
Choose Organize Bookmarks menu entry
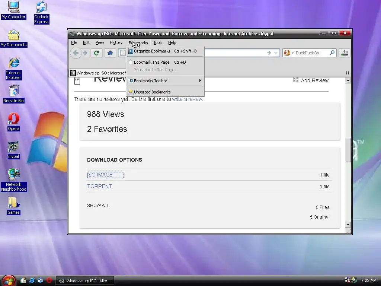pos(165,51)
